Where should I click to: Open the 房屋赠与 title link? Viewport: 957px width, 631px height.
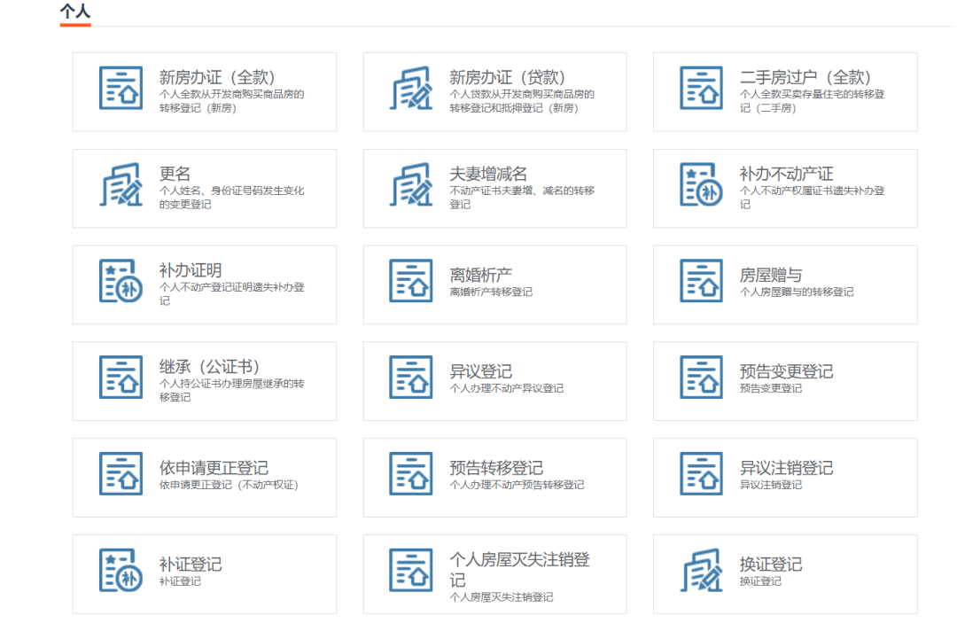[x=771, y=275]
